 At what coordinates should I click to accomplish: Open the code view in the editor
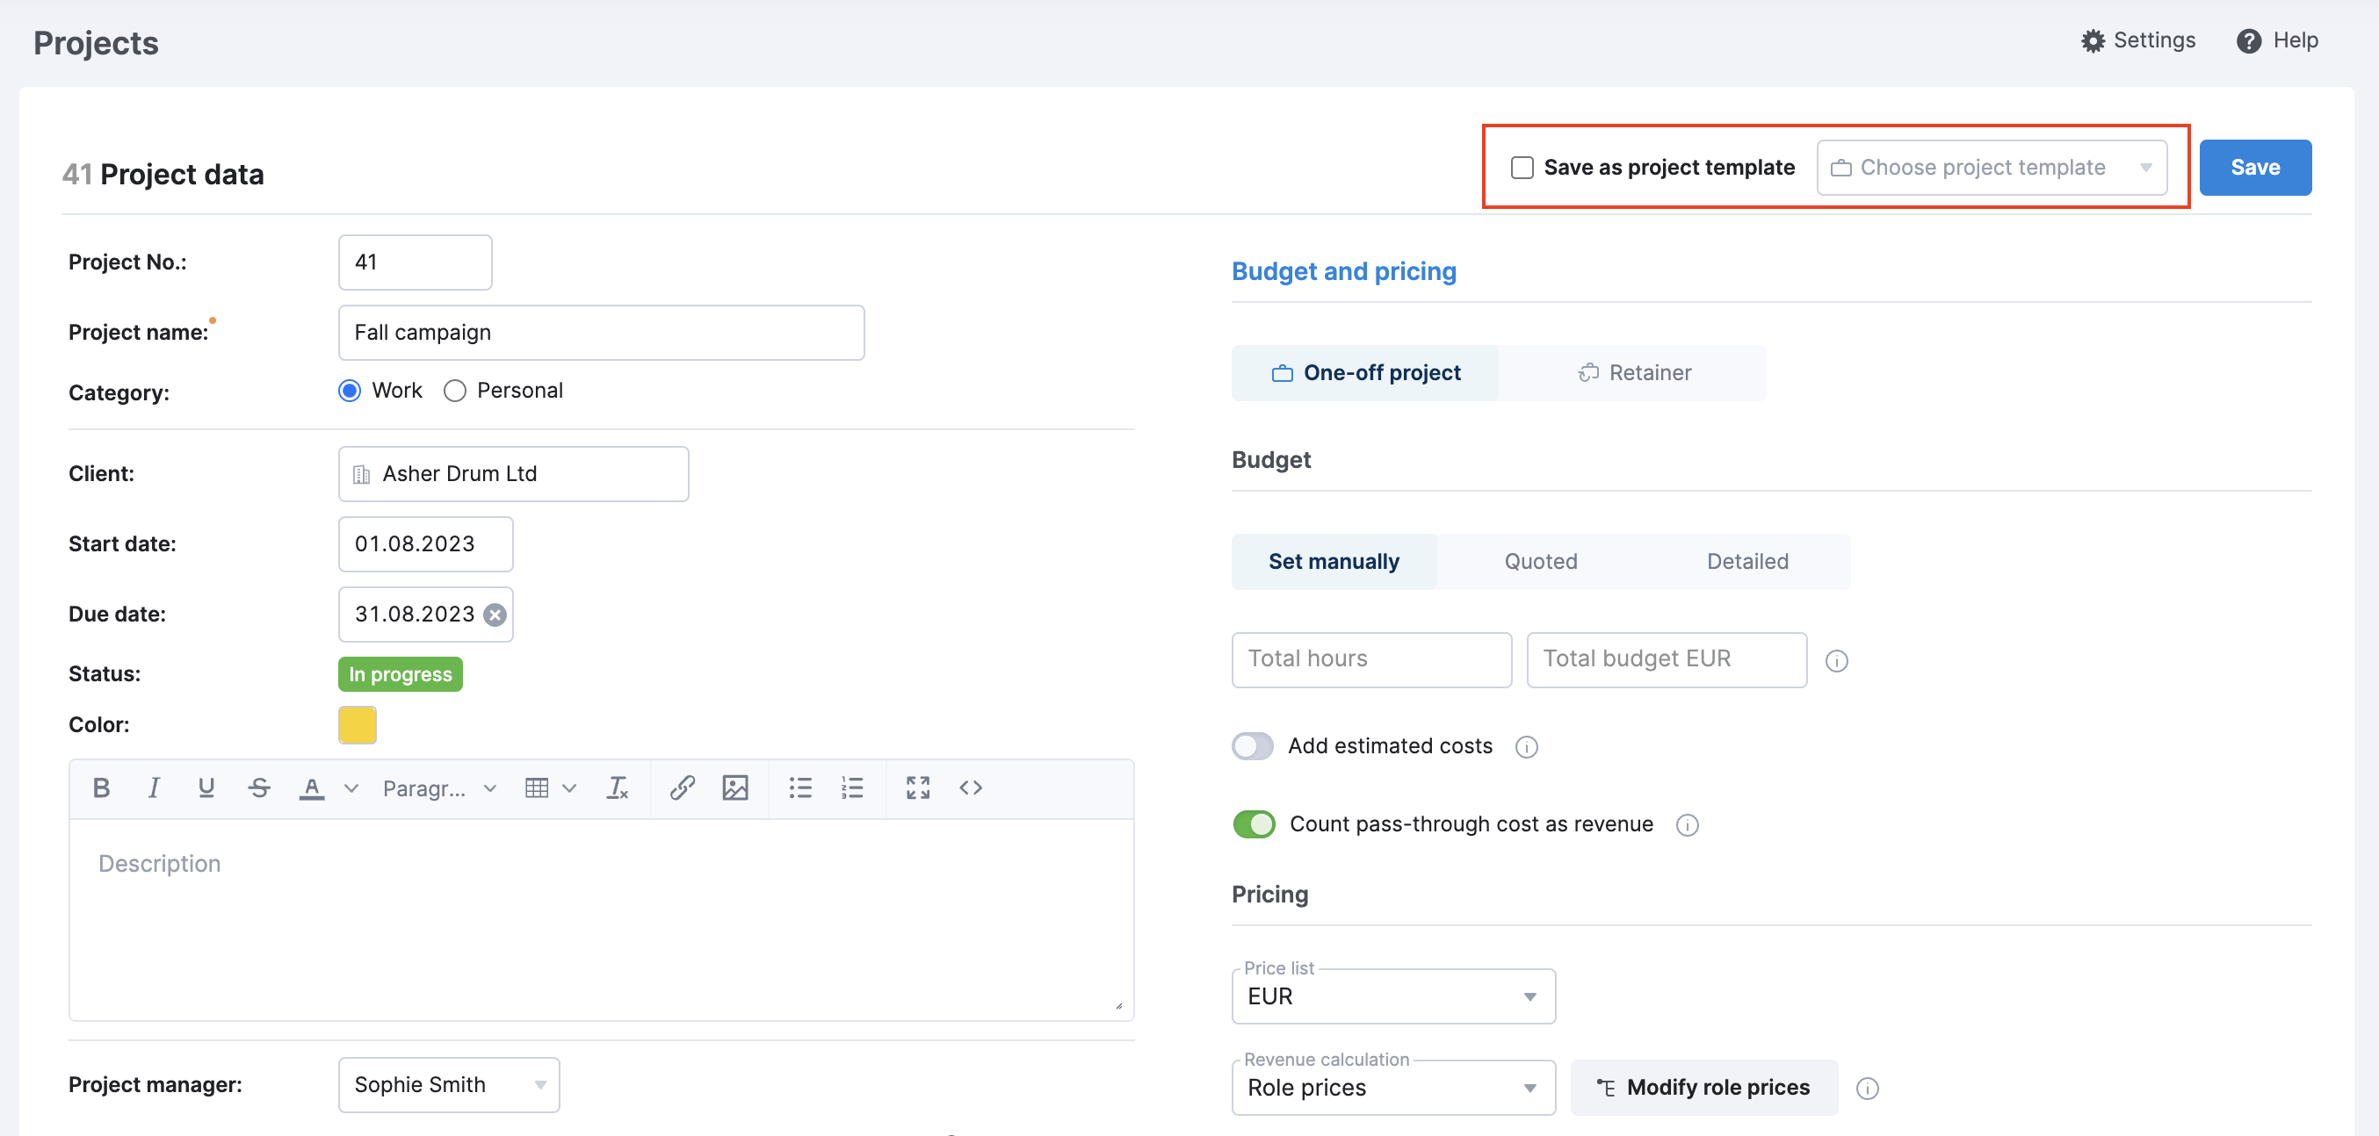tap(971, 788)
